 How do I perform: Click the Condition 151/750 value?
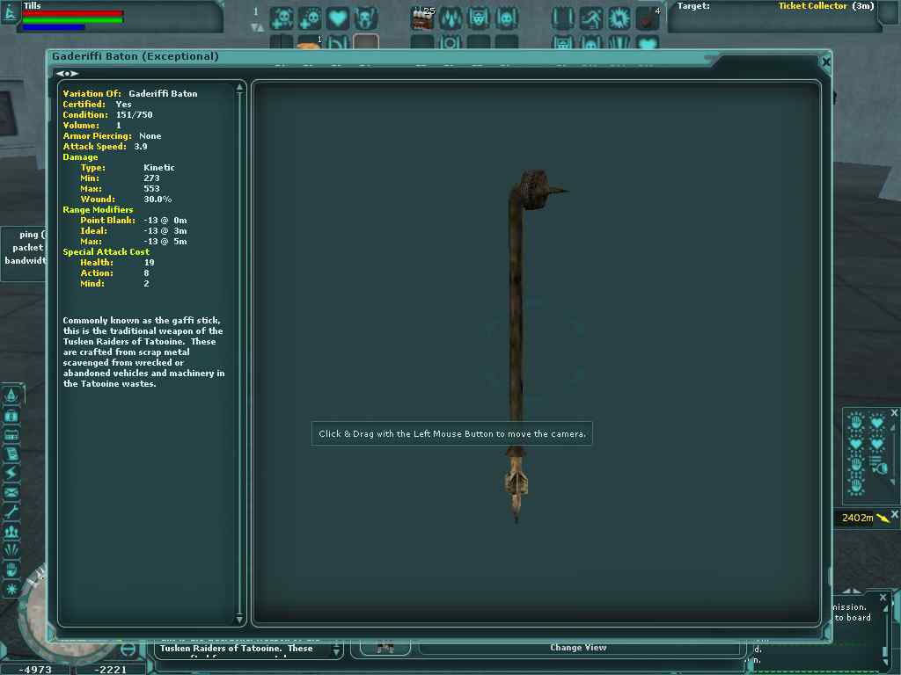tap(135, 115)
